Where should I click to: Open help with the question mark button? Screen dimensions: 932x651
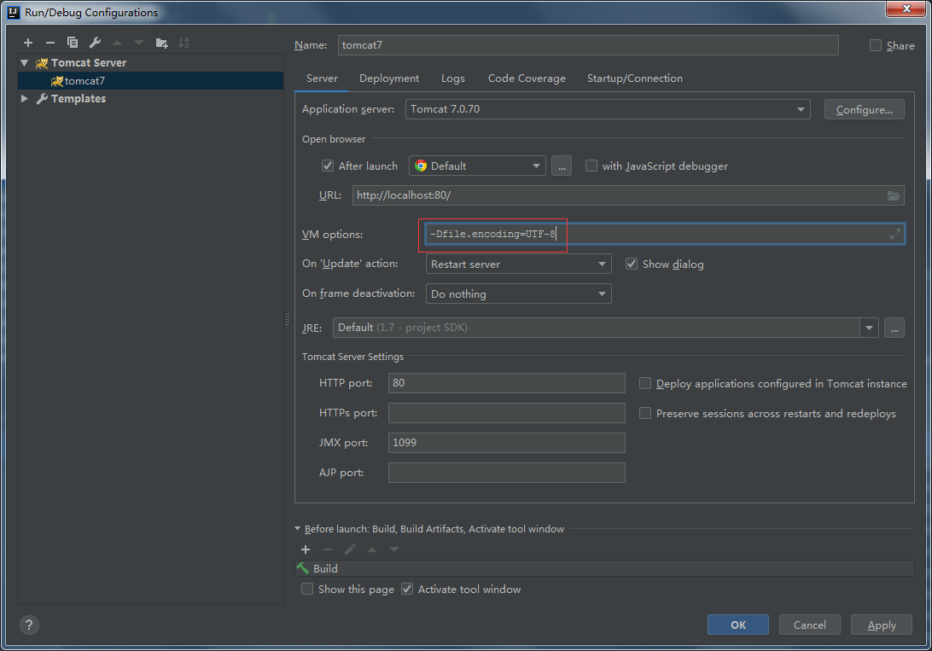[29, 625]
